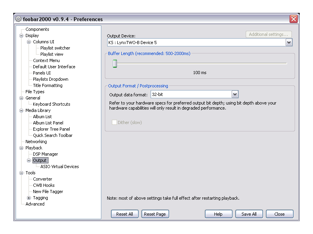The image size is (313, 234).
Task: Collapse the General tree node
Action: (x=22, y=98)
